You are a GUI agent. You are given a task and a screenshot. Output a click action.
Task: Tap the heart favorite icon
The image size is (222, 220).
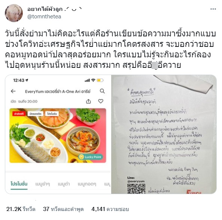pos(101,101)
